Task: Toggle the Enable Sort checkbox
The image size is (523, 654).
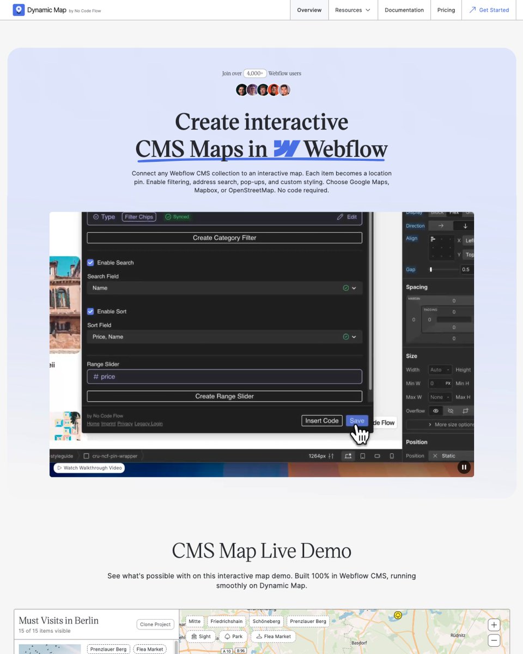Action: click(90, 311)
